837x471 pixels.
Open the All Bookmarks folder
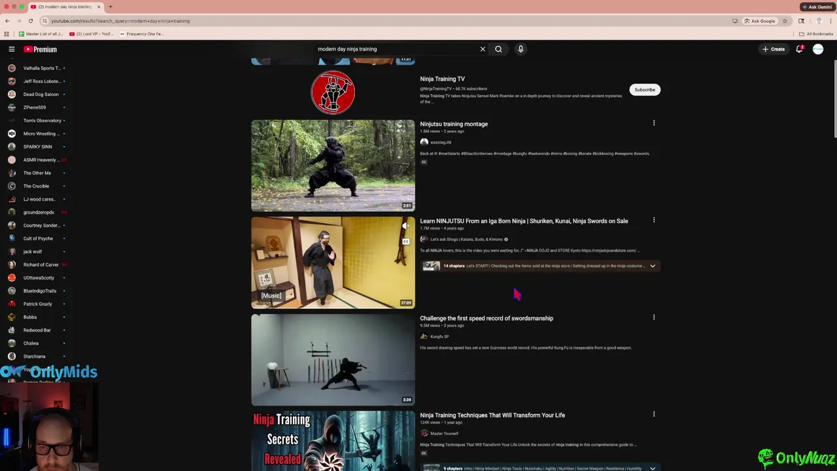click(x=816, y=34)
